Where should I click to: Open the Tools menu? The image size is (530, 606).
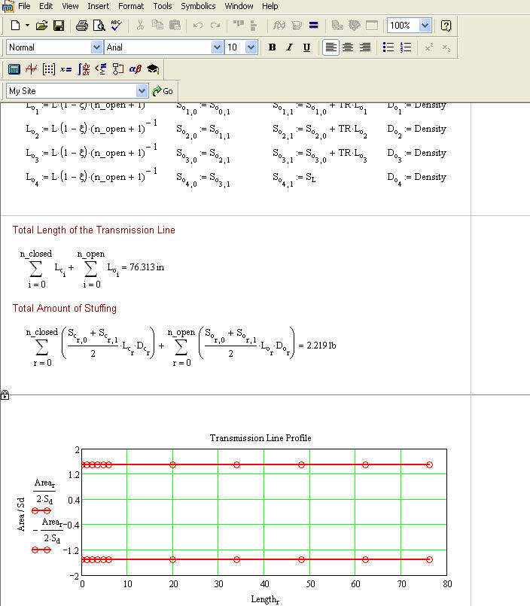coord(163,6)
